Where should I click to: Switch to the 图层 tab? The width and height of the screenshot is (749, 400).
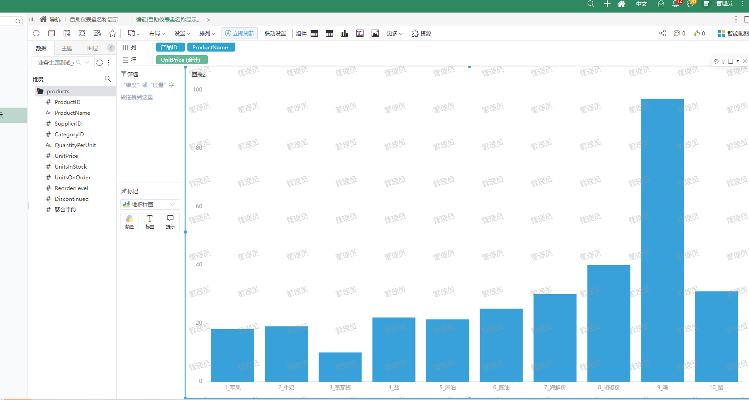(x=93, y=48)
